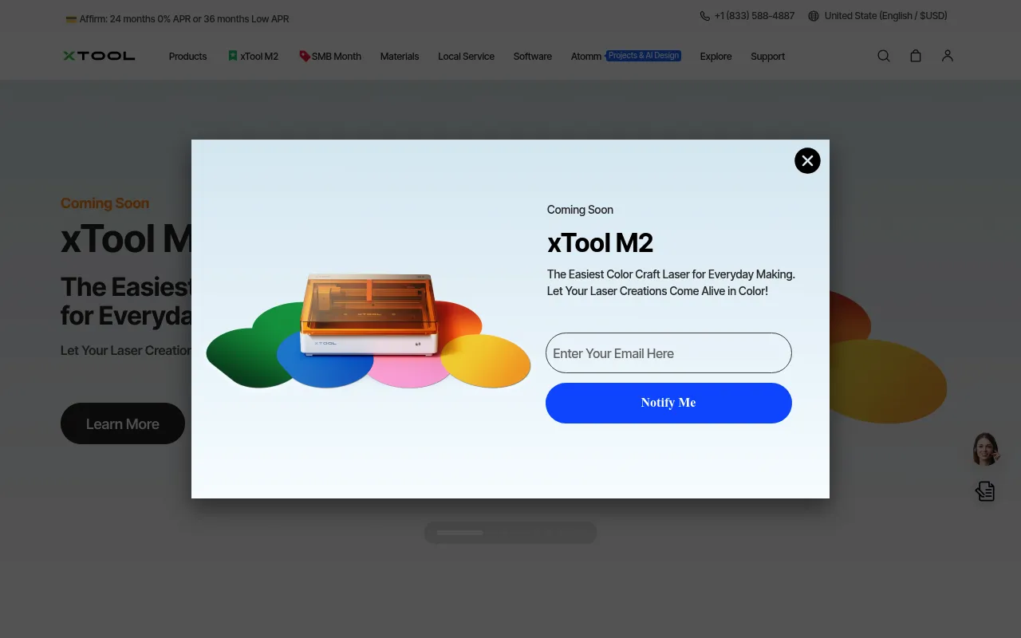Viewport: 1021px width, 638px height.
Task: Open the Support menu
Action: (x=767, y=57)
